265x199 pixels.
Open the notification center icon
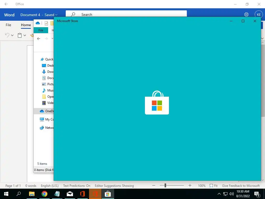pyautogui.click(x=257, y=194)
